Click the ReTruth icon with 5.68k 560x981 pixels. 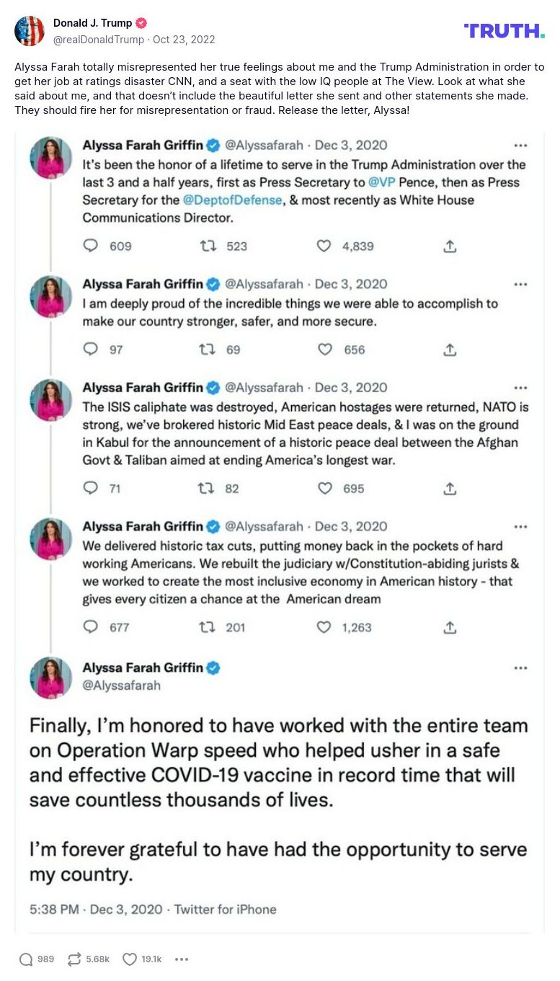74,959
